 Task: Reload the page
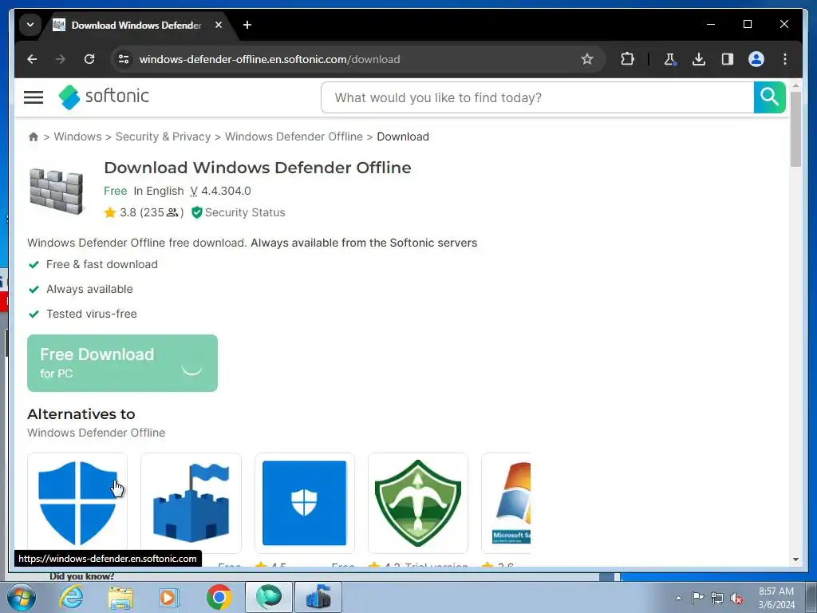pyautogui.click(x=89, y=59)
